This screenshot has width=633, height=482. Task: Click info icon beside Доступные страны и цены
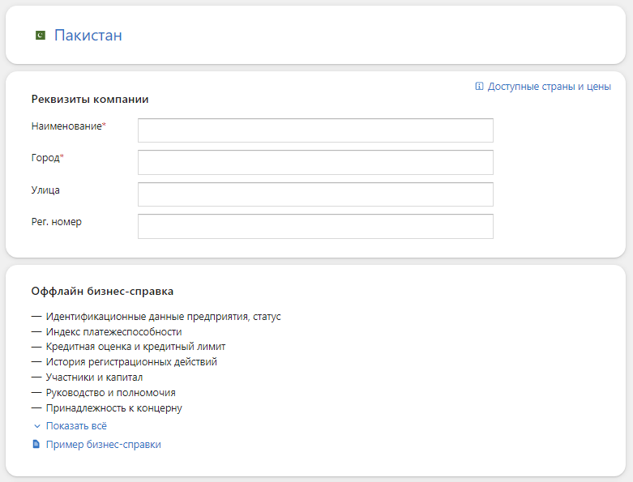point(479,87)
